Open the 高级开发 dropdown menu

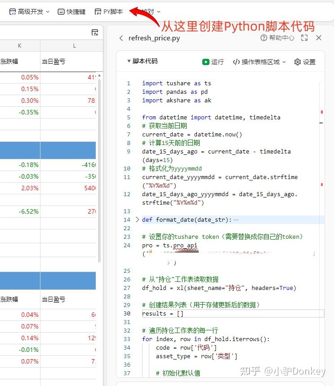pos(29,12)
